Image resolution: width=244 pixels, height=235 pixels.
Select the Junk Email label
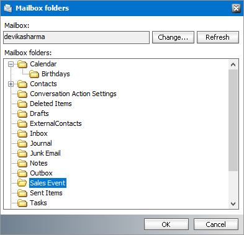tap(45, 153)
